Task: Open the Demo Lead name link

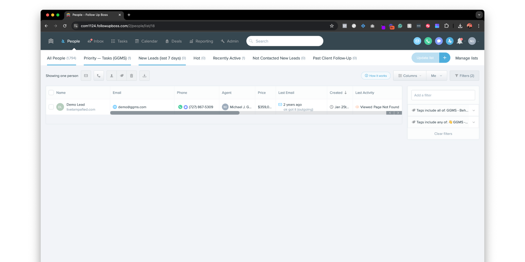Action: [x=76, y=105]
